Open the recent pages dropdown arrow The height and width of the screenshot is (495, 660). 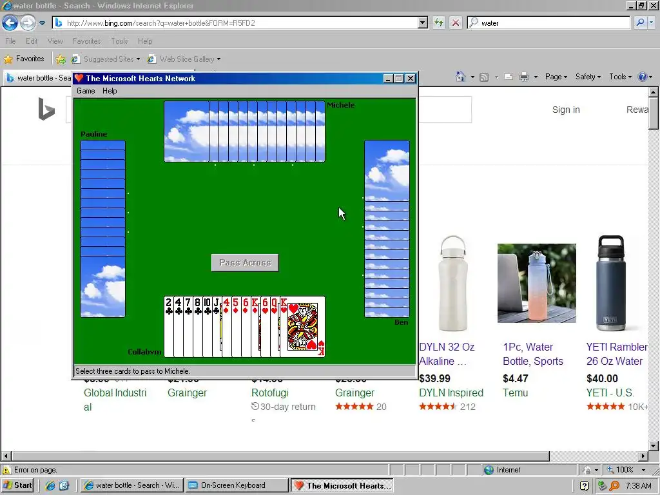[42, 23]
